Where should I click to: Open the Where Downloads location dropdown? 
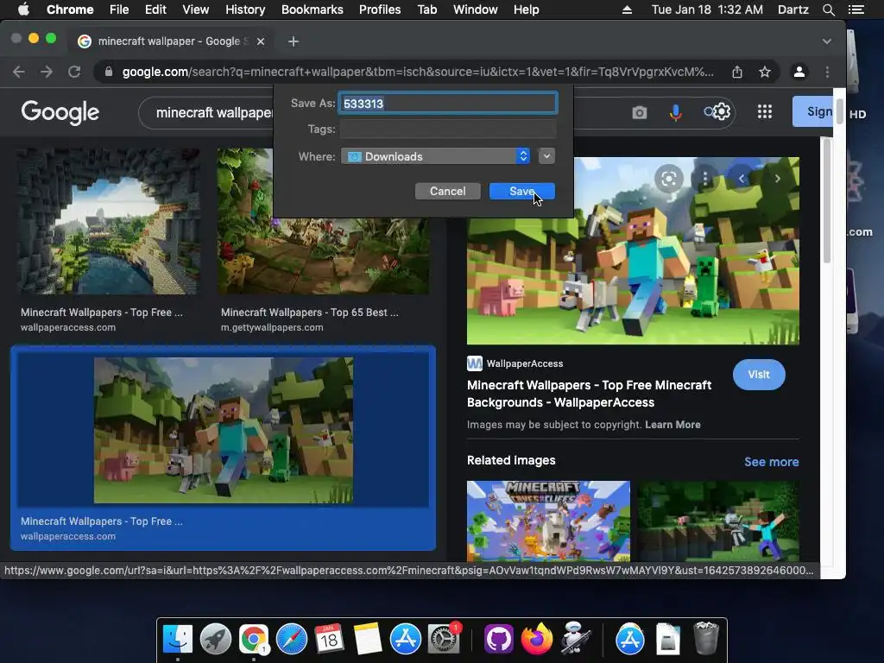click(436, 156)
